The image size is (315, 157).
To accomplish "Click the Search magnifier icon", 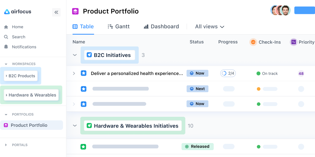I will pos(6,37).
